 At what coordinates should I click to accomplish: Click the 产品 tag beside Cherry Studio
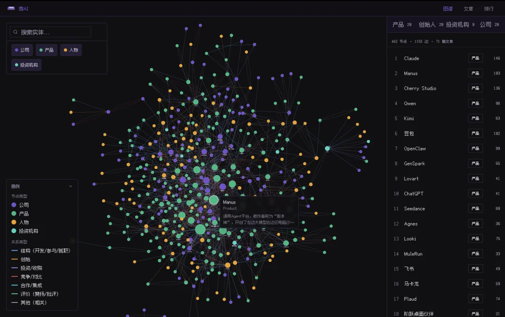(475, 88)
